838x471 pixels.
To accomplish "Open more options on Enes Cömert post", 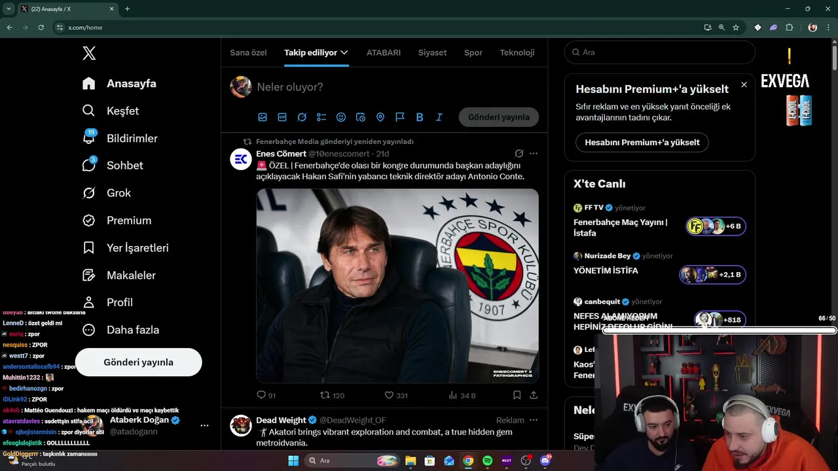I will [x=534, y=154].
